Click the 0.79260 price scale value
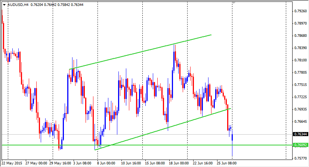 pyautogui.click(x=300, y=11)
